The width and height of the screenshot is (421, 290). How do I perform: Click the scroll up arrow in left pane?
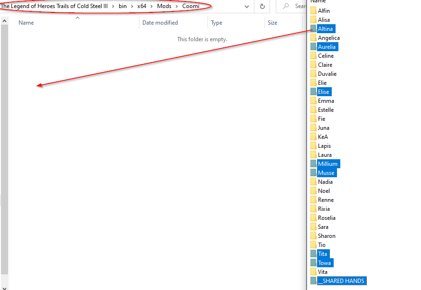pos(4,21)
